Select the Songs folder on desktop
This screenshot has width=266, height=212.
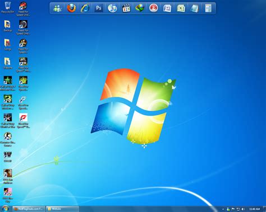7,45
